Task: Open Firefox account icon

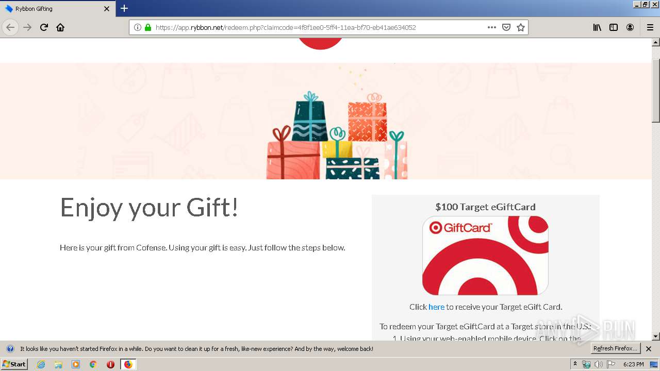Action: tap(630, 27)
